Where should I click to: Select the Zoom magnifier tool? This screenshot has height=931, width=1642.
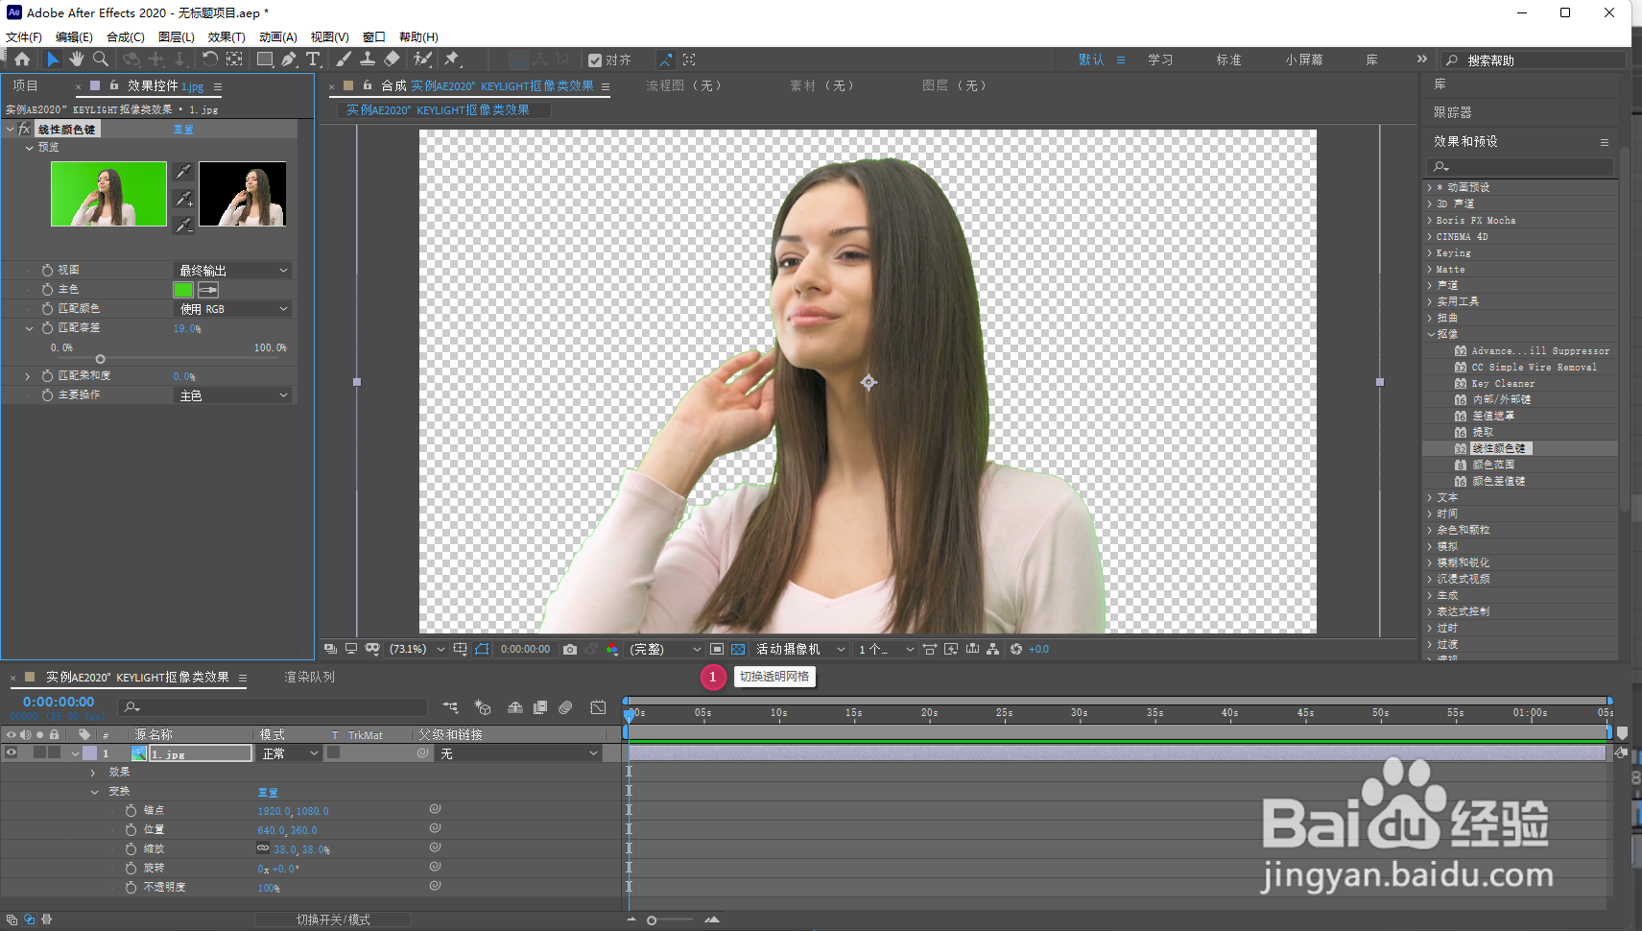tap(101, 60)
